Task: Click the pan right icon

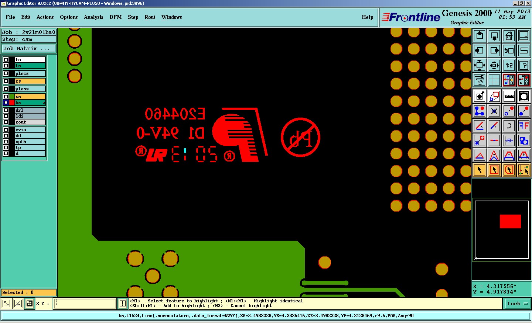Action: pos(494,51)
